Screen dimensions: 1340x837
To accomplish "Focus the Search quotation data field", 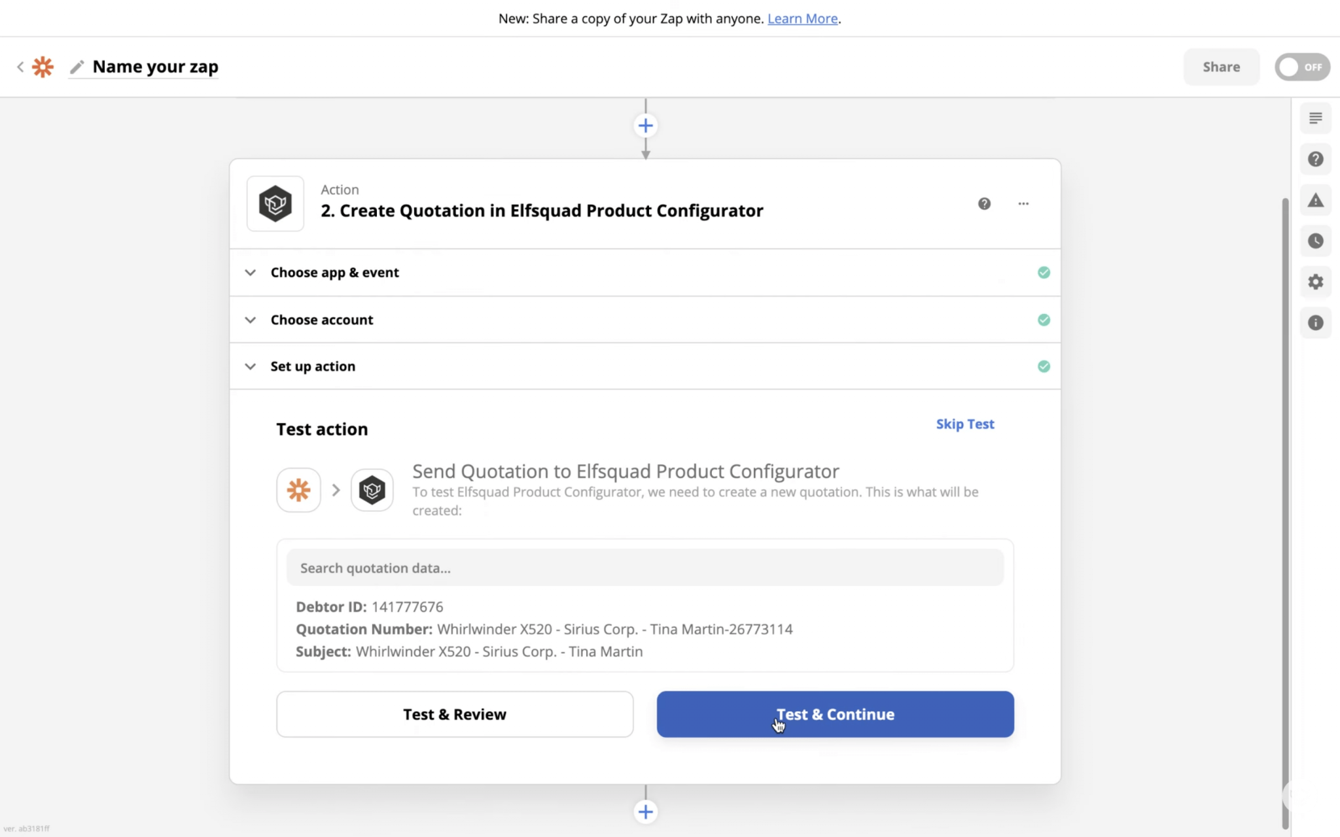I will (x=644, y=568).
